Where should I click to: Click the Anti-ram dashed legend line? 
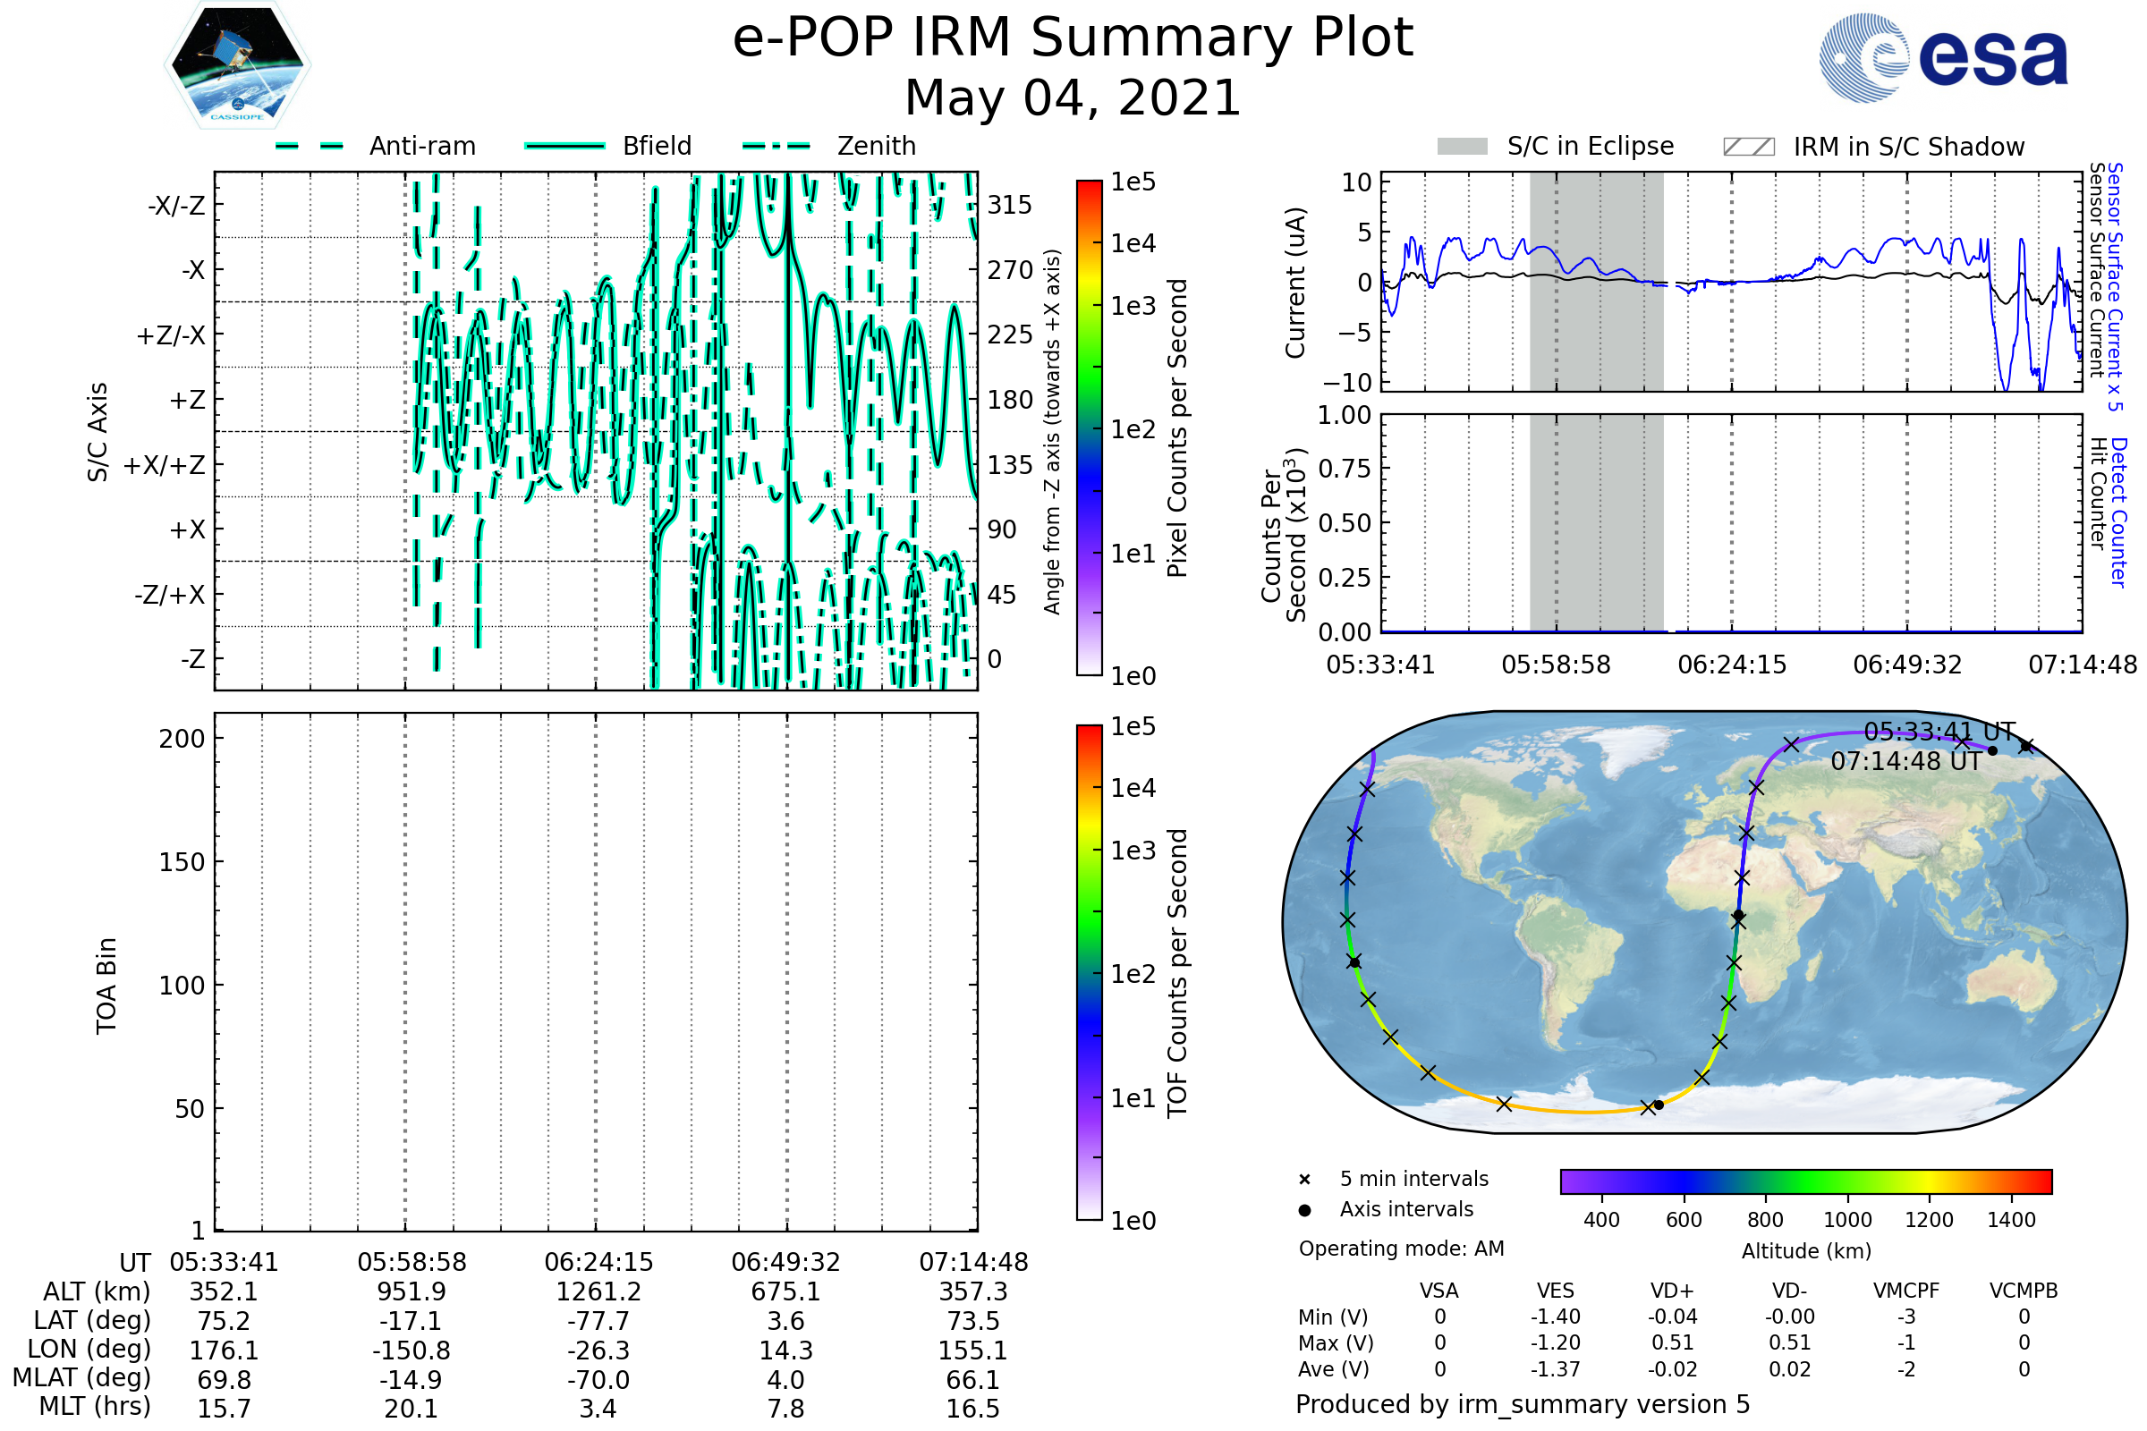(310, 146)
